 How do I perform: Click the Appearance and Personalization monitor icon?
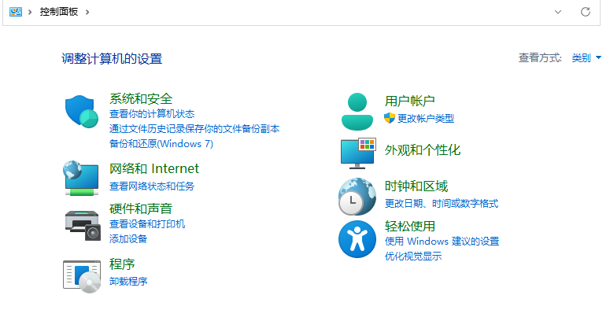(358, 152)
